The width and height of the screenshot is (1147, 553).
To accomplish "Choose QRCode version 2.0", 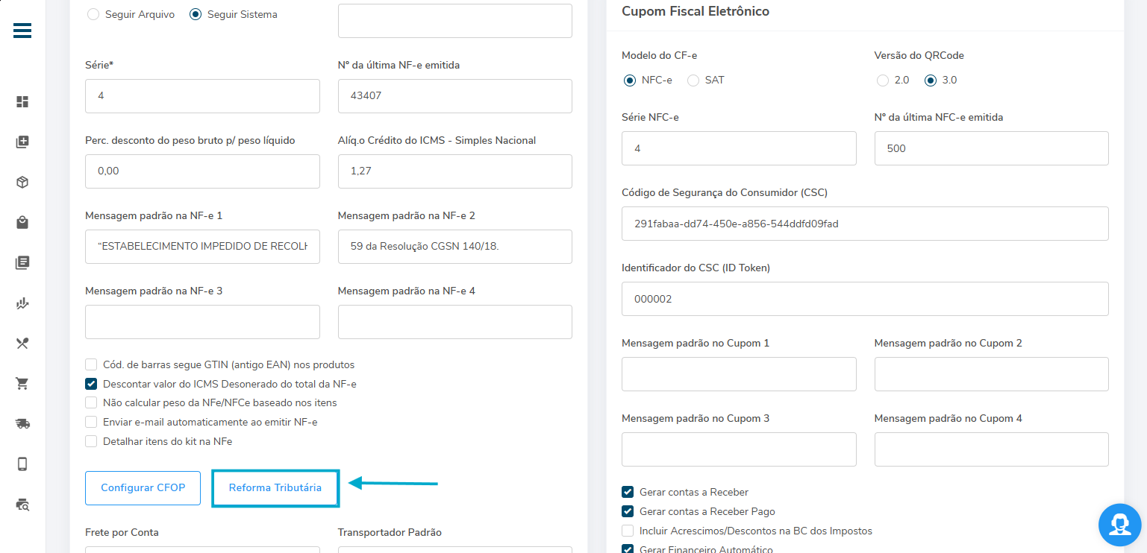I will point(883,80).
